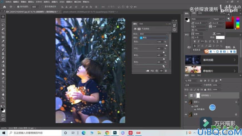The height and width of the screenshot is (136, 242).
Task: Open the Regular font style dropdown
Action: pyautogui.click(x=218, y=19)
